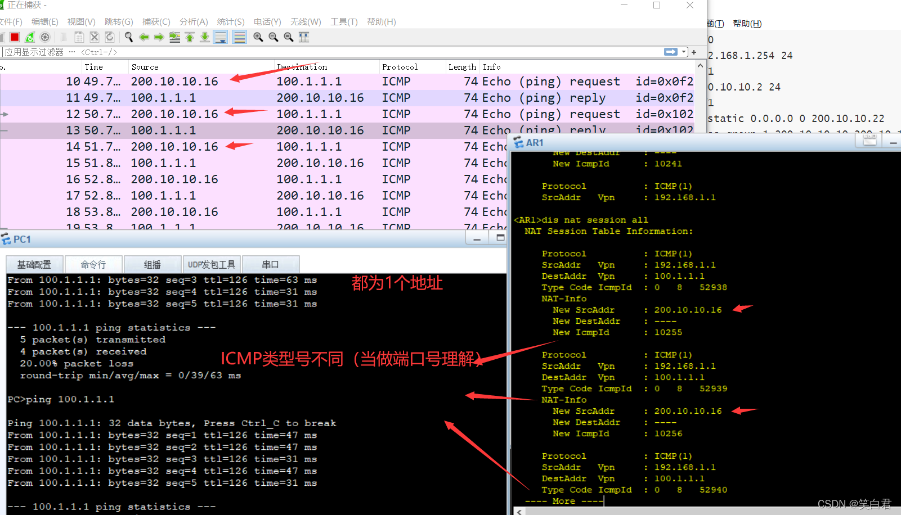Zoom in the packet list text

pos(258,37)
